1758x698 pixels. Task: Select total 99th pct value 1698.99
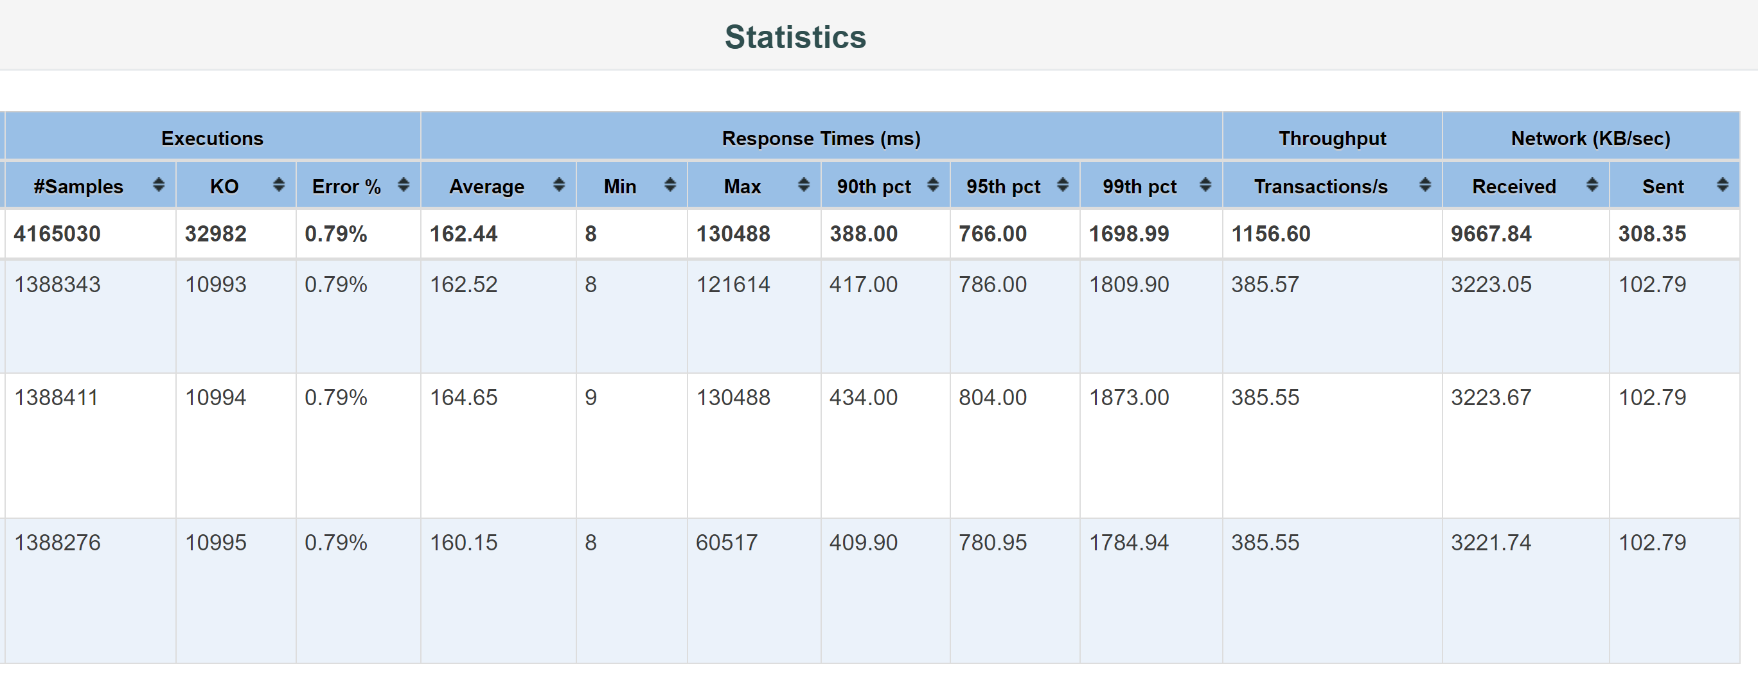pos(1129,234)
